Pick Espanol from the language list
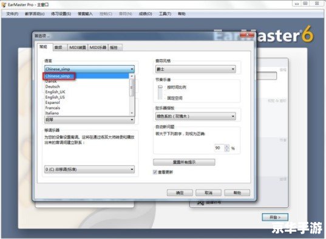The image size is (326, 239). [87, 102]
